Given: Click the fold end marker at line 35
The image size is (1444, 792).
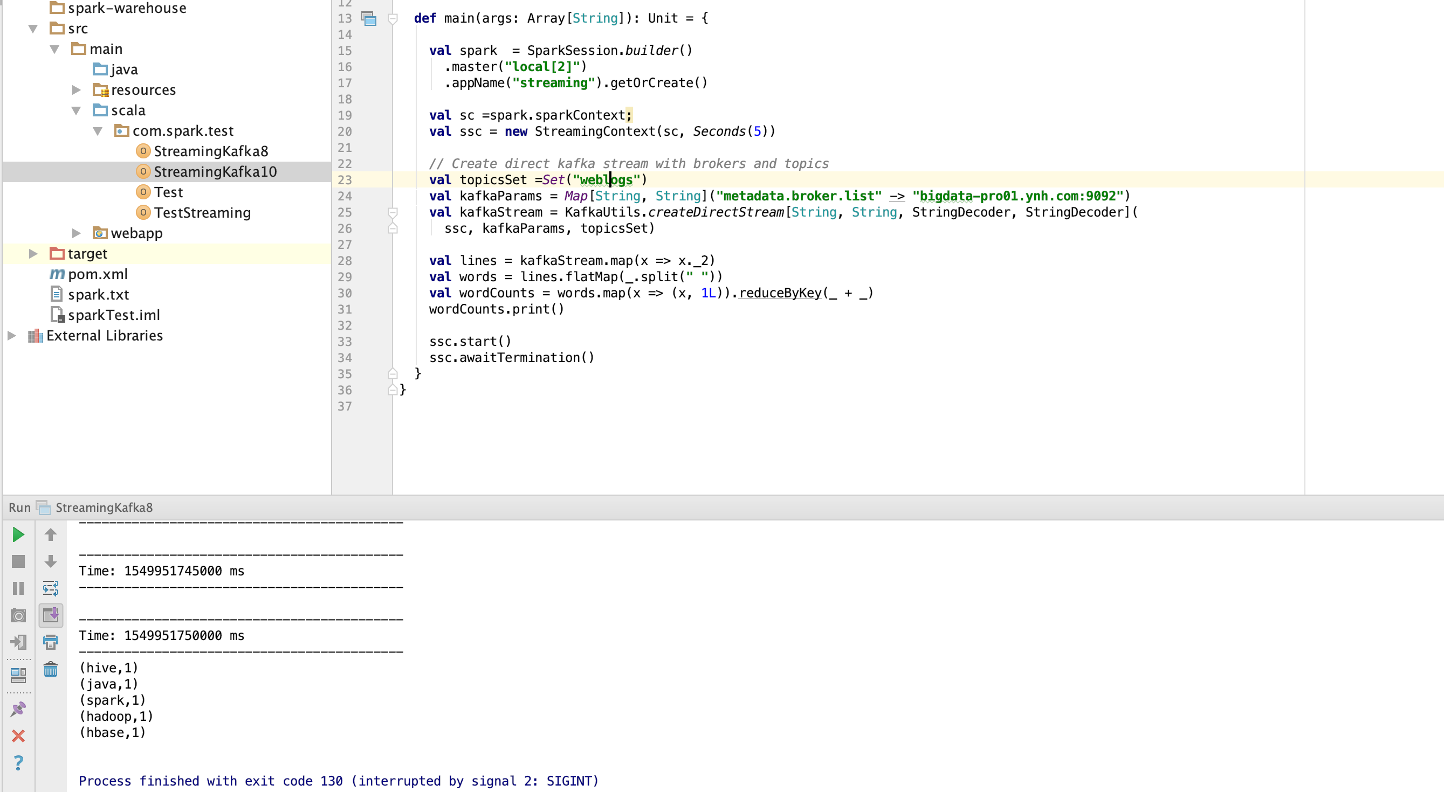Looking at the screenshot, I should (393, 373).
